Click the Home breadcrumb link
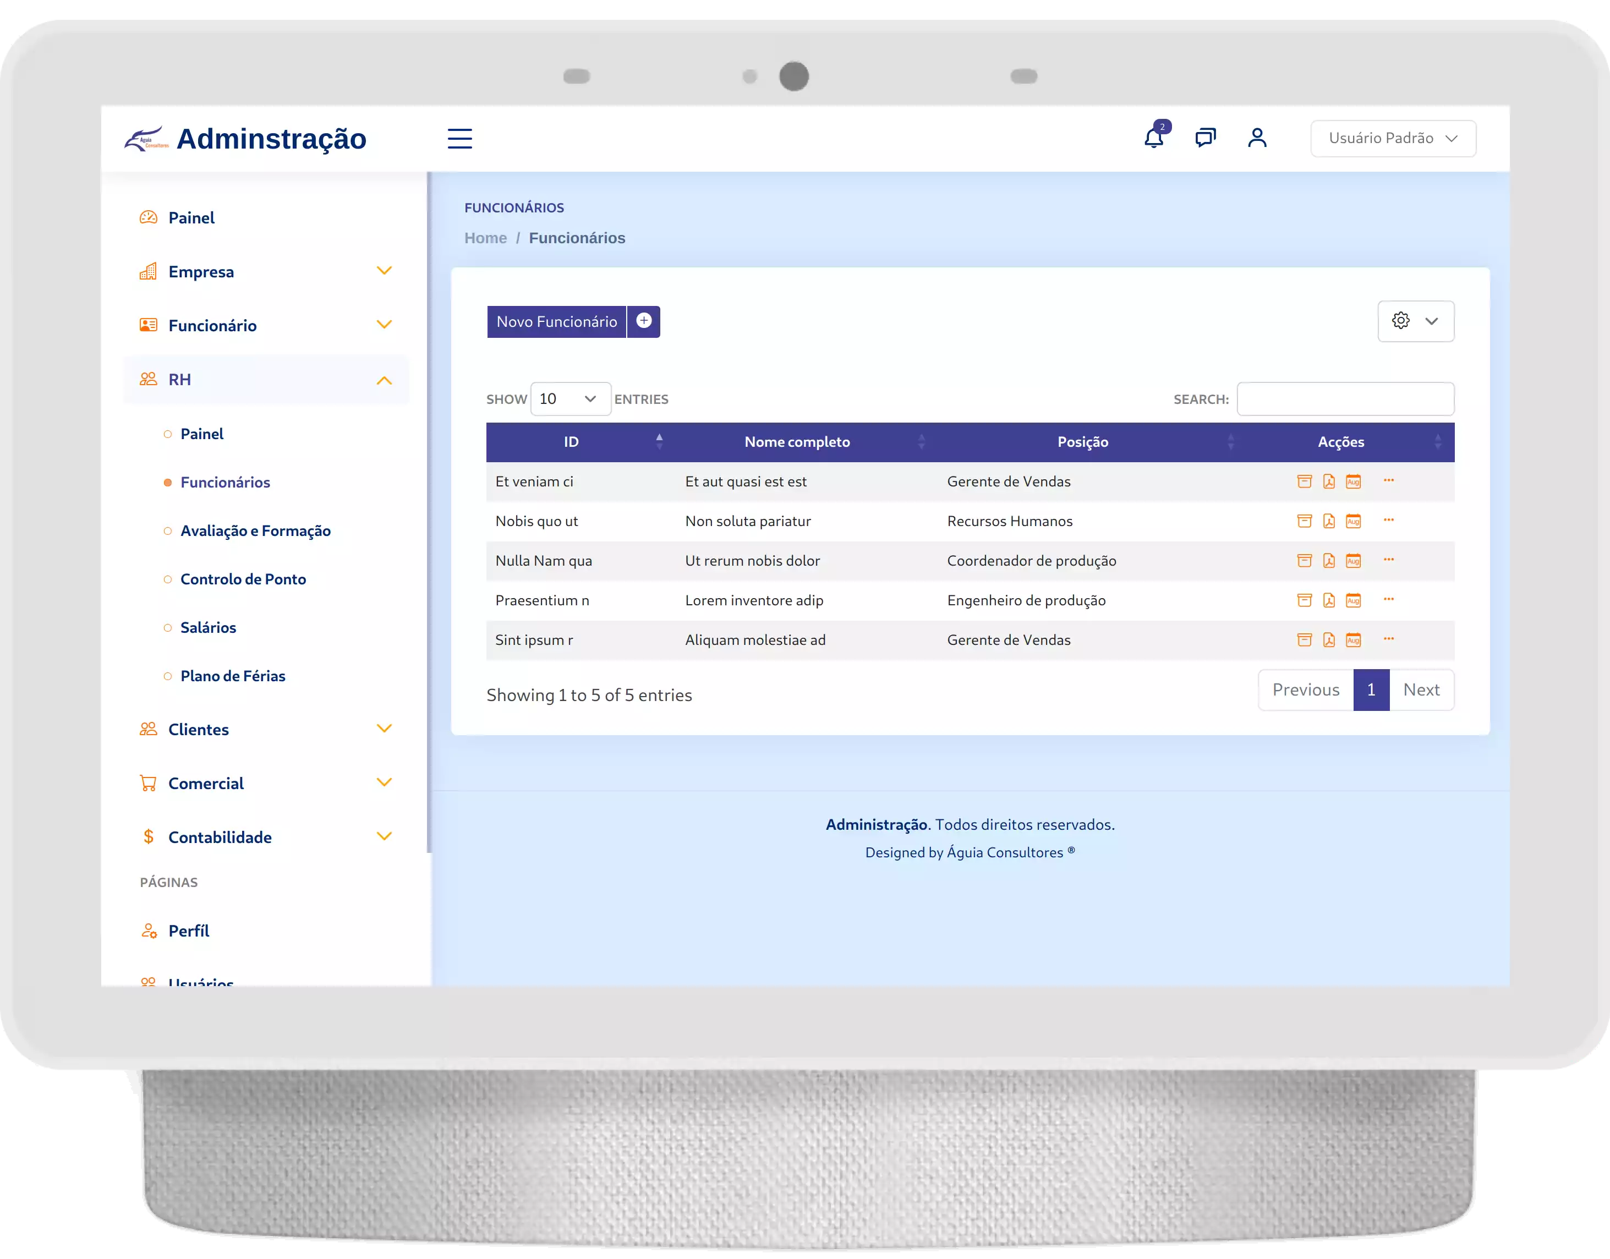 [x=485, y=238]
